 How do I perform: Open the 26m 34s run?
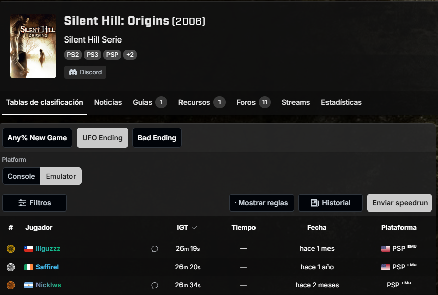pos(188,285)
